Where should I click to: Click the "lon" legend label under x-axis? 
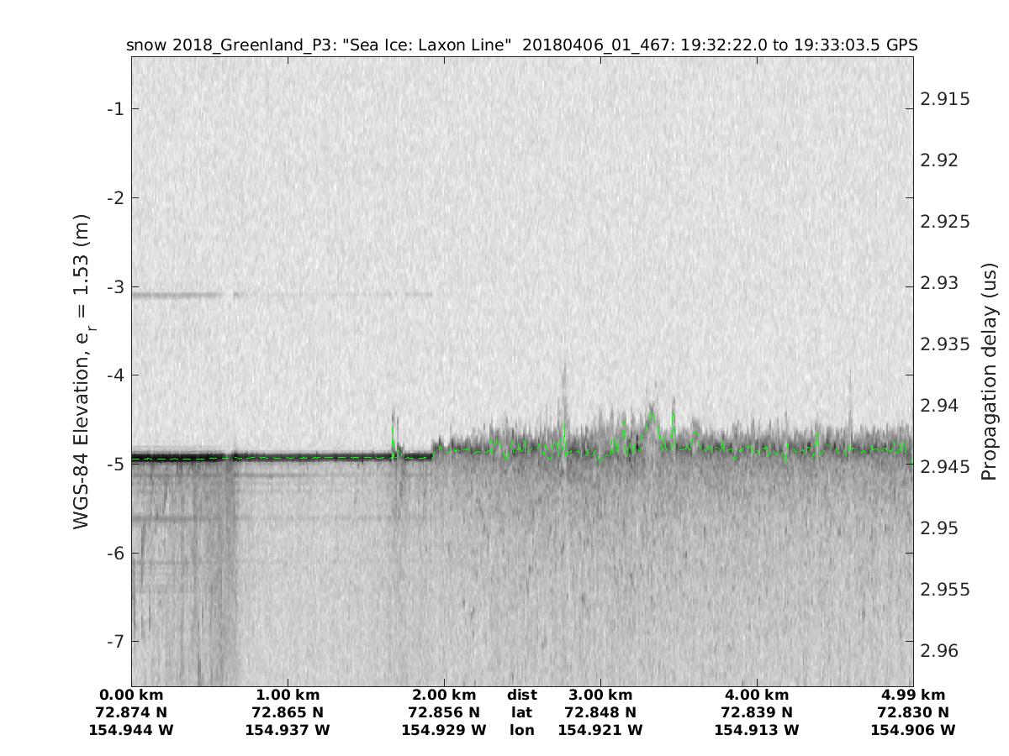pyautogui.click(x=521, y=730)
